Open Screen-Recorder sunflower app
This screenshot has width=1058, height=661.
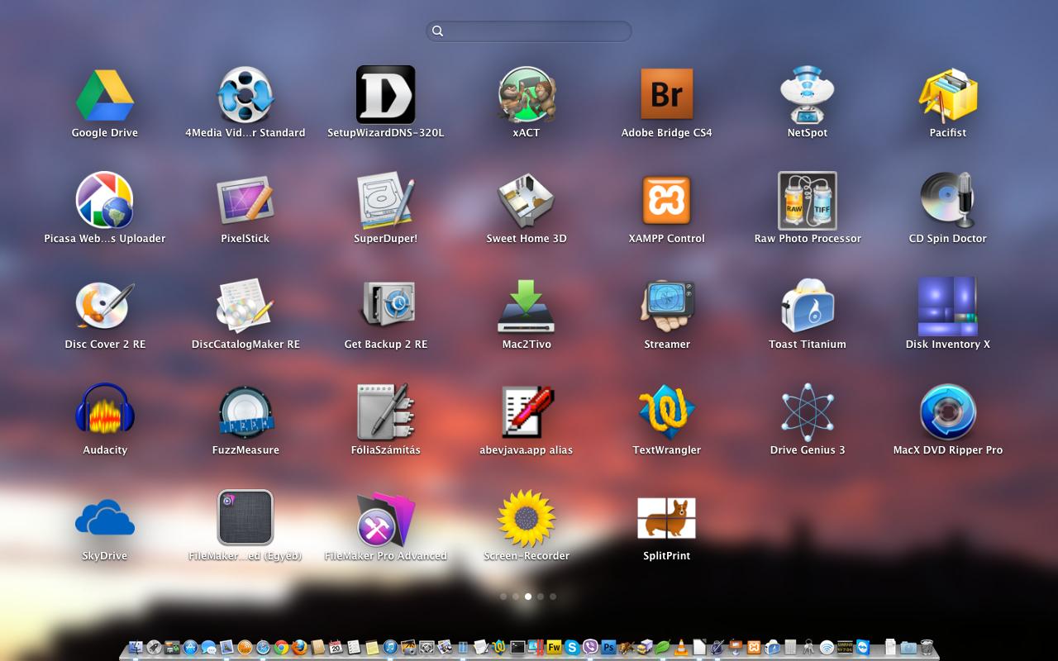[527, 517]
